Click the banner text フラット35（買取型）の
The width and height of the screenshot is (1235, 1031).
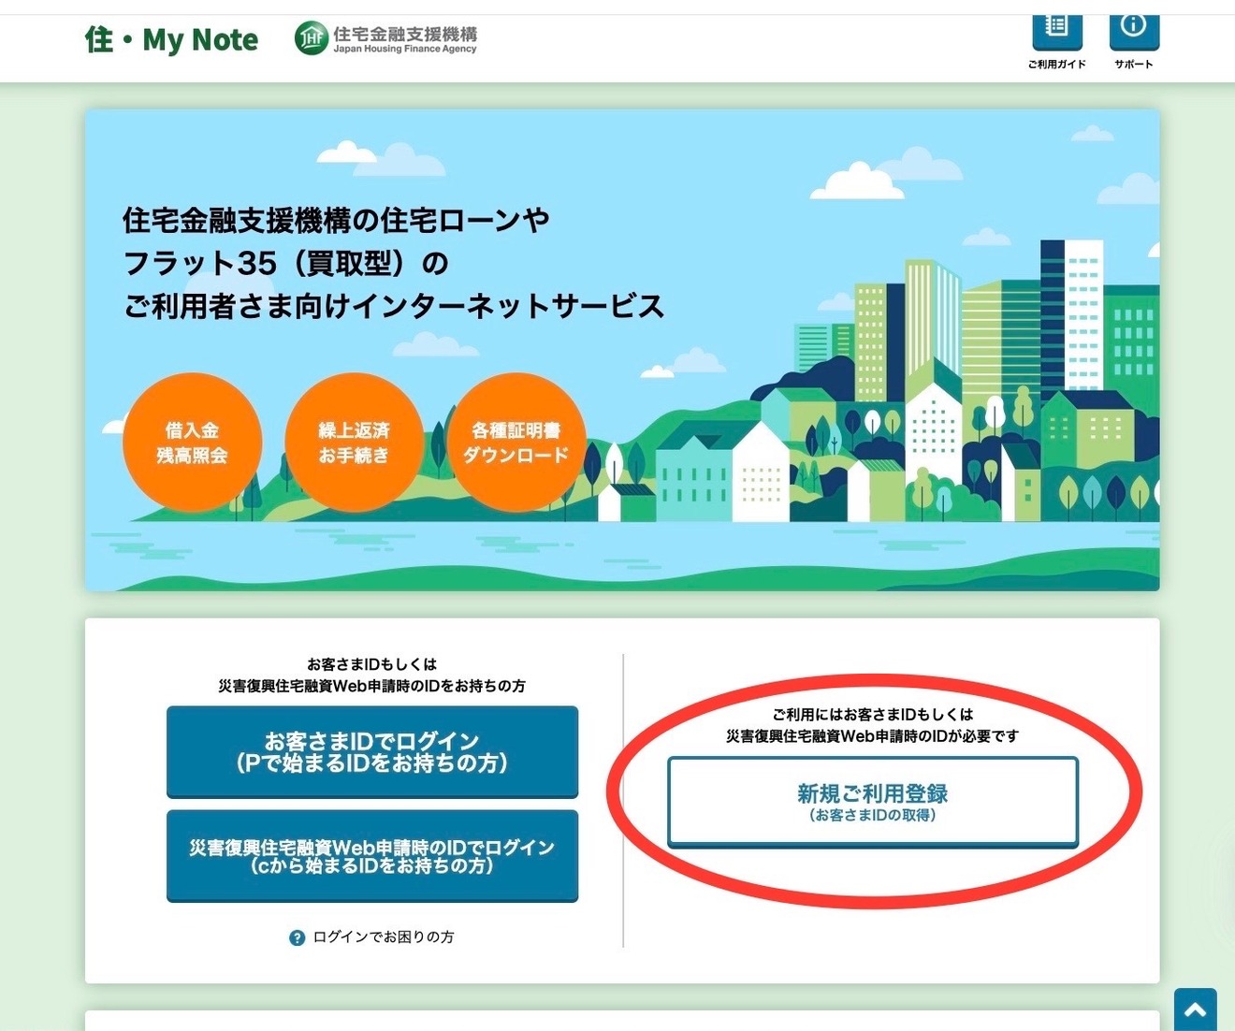coord(286,263)
